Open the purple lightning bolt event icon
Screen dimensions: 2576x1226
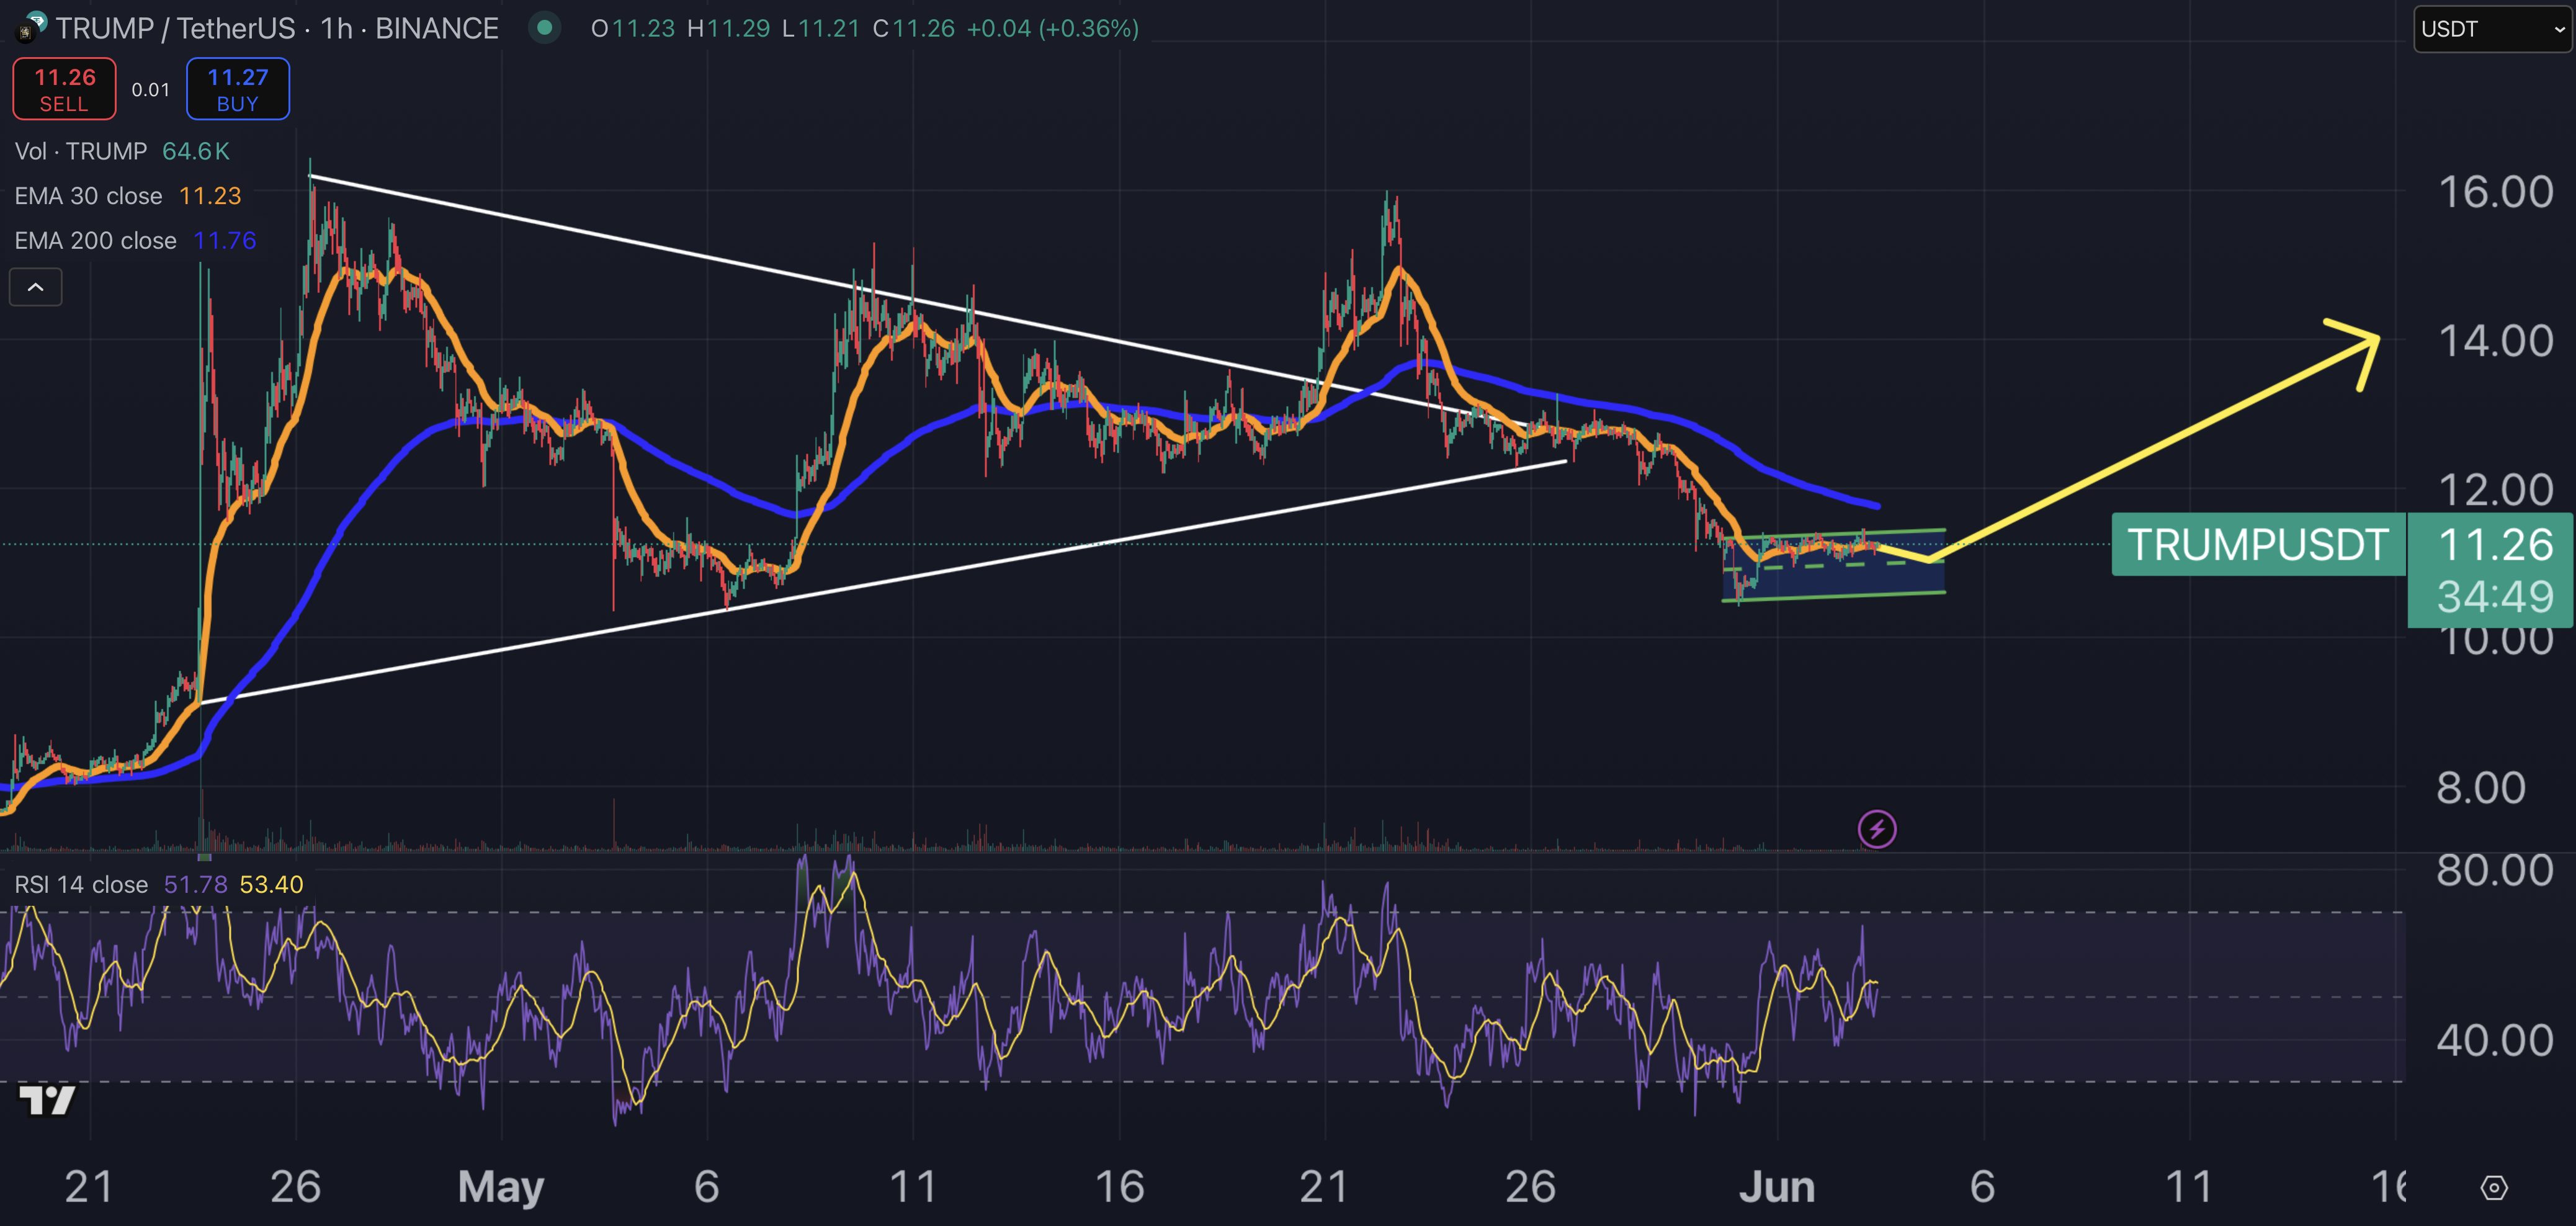(x=1876, y=829)
